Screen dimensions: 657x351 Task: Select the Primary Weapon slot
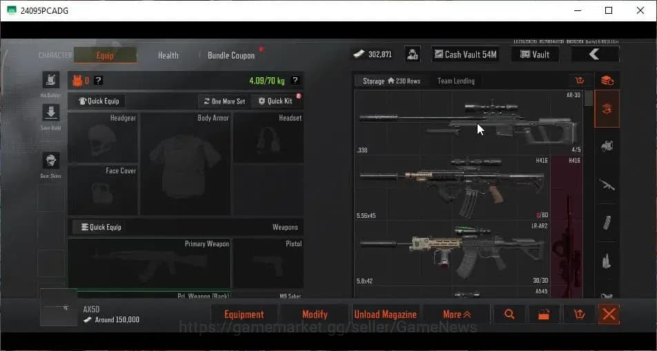coord(150,263)
